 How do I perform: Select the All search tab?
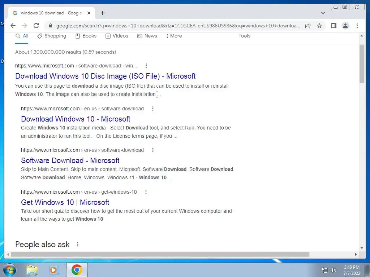pyautogui.click(x=22, y=36)
